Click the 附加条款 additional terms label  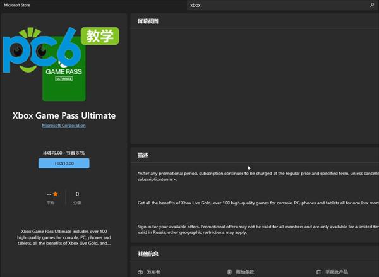(245, 272)
